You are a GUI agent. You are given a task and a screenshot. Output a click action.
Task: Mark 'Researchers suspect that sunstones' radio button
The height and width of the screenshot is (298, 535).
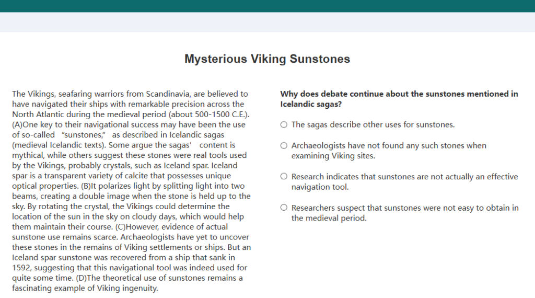point(284,208)
